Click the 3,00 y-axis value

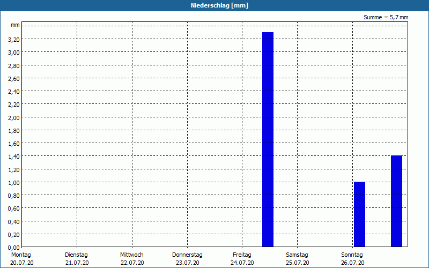pos(14,53)
